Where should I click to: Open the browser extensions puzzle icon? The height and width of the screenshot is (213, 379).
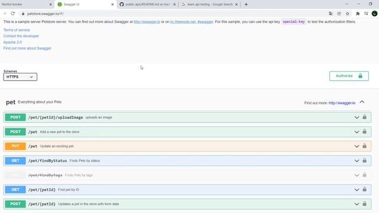358,14
